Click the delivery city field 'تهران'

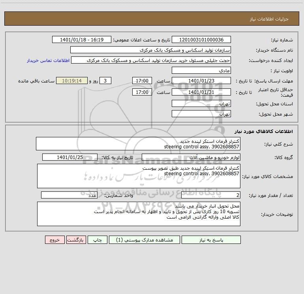coord(201,114)
